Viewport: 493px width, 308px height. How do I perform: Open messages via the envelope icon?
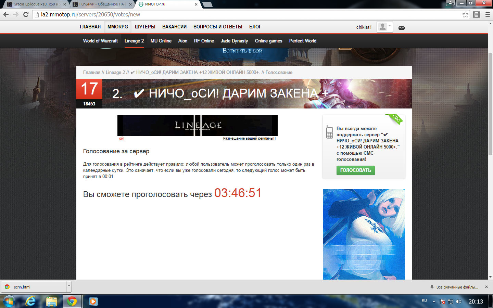tap(402, 27)
